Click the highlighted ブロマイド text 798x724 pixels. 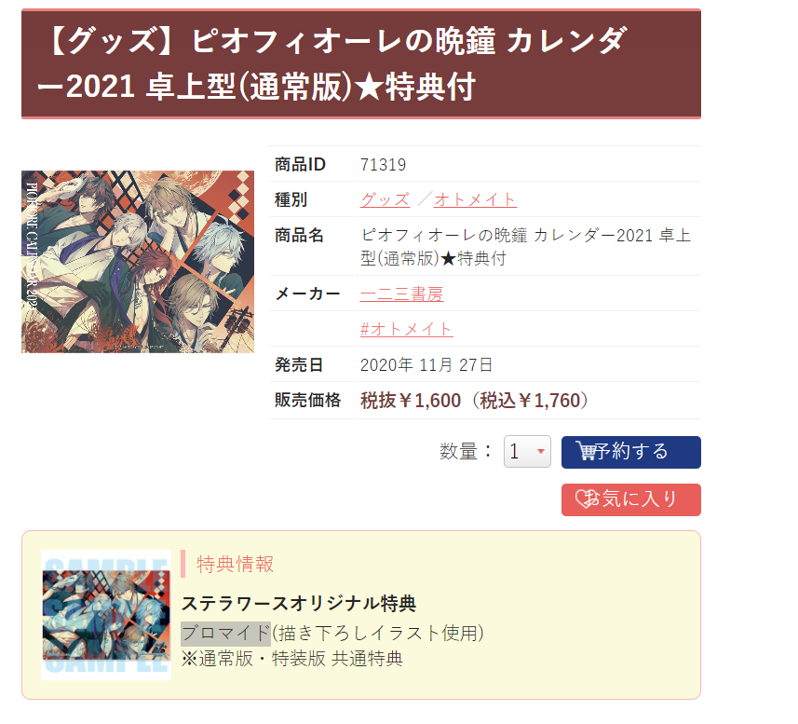(225, 634)
